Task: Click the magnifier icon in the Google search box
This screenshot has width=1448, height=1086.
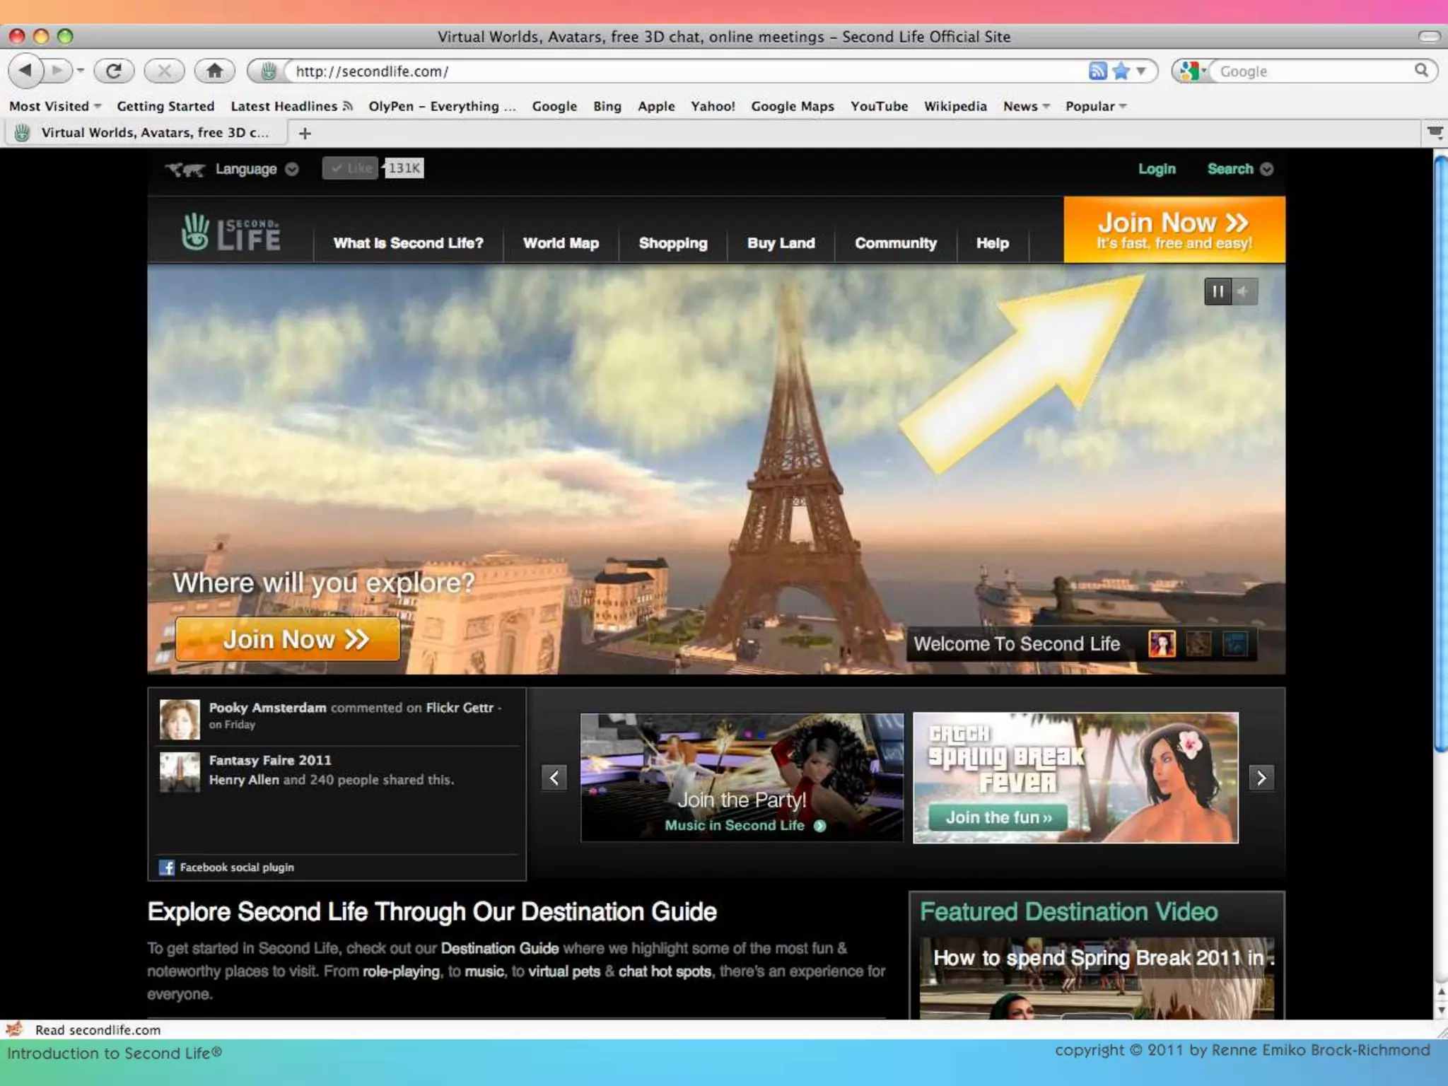Action: coord(1421,71)
